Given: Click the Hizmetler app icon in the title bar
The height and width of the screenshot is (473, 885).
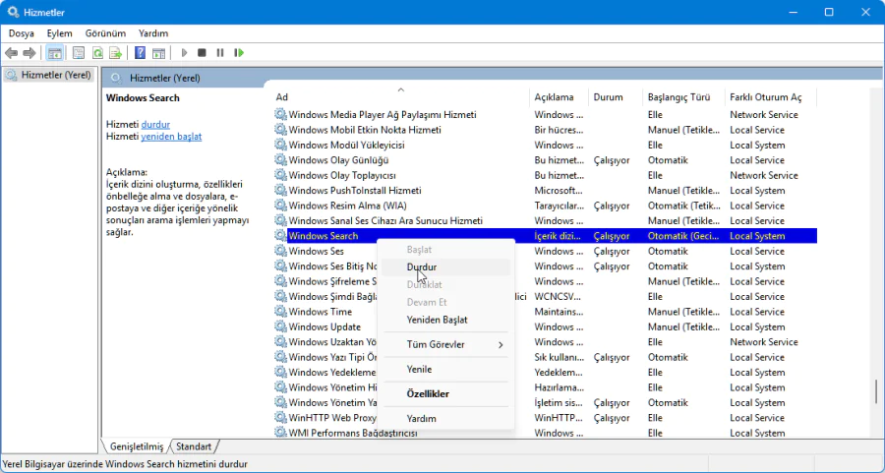Looking at the screenshot, I should coord(13,12).
